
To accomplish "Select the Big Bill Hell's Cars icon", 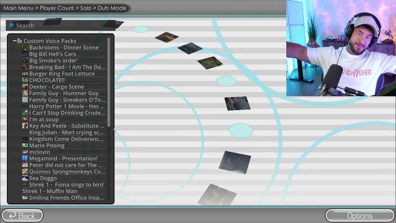I will tap(25, 54).
